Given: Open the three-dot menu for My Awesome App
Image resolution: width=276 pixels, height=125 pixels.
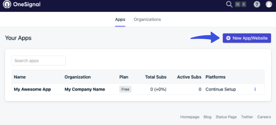Looking at the screenshot, I should pos(255,89).
